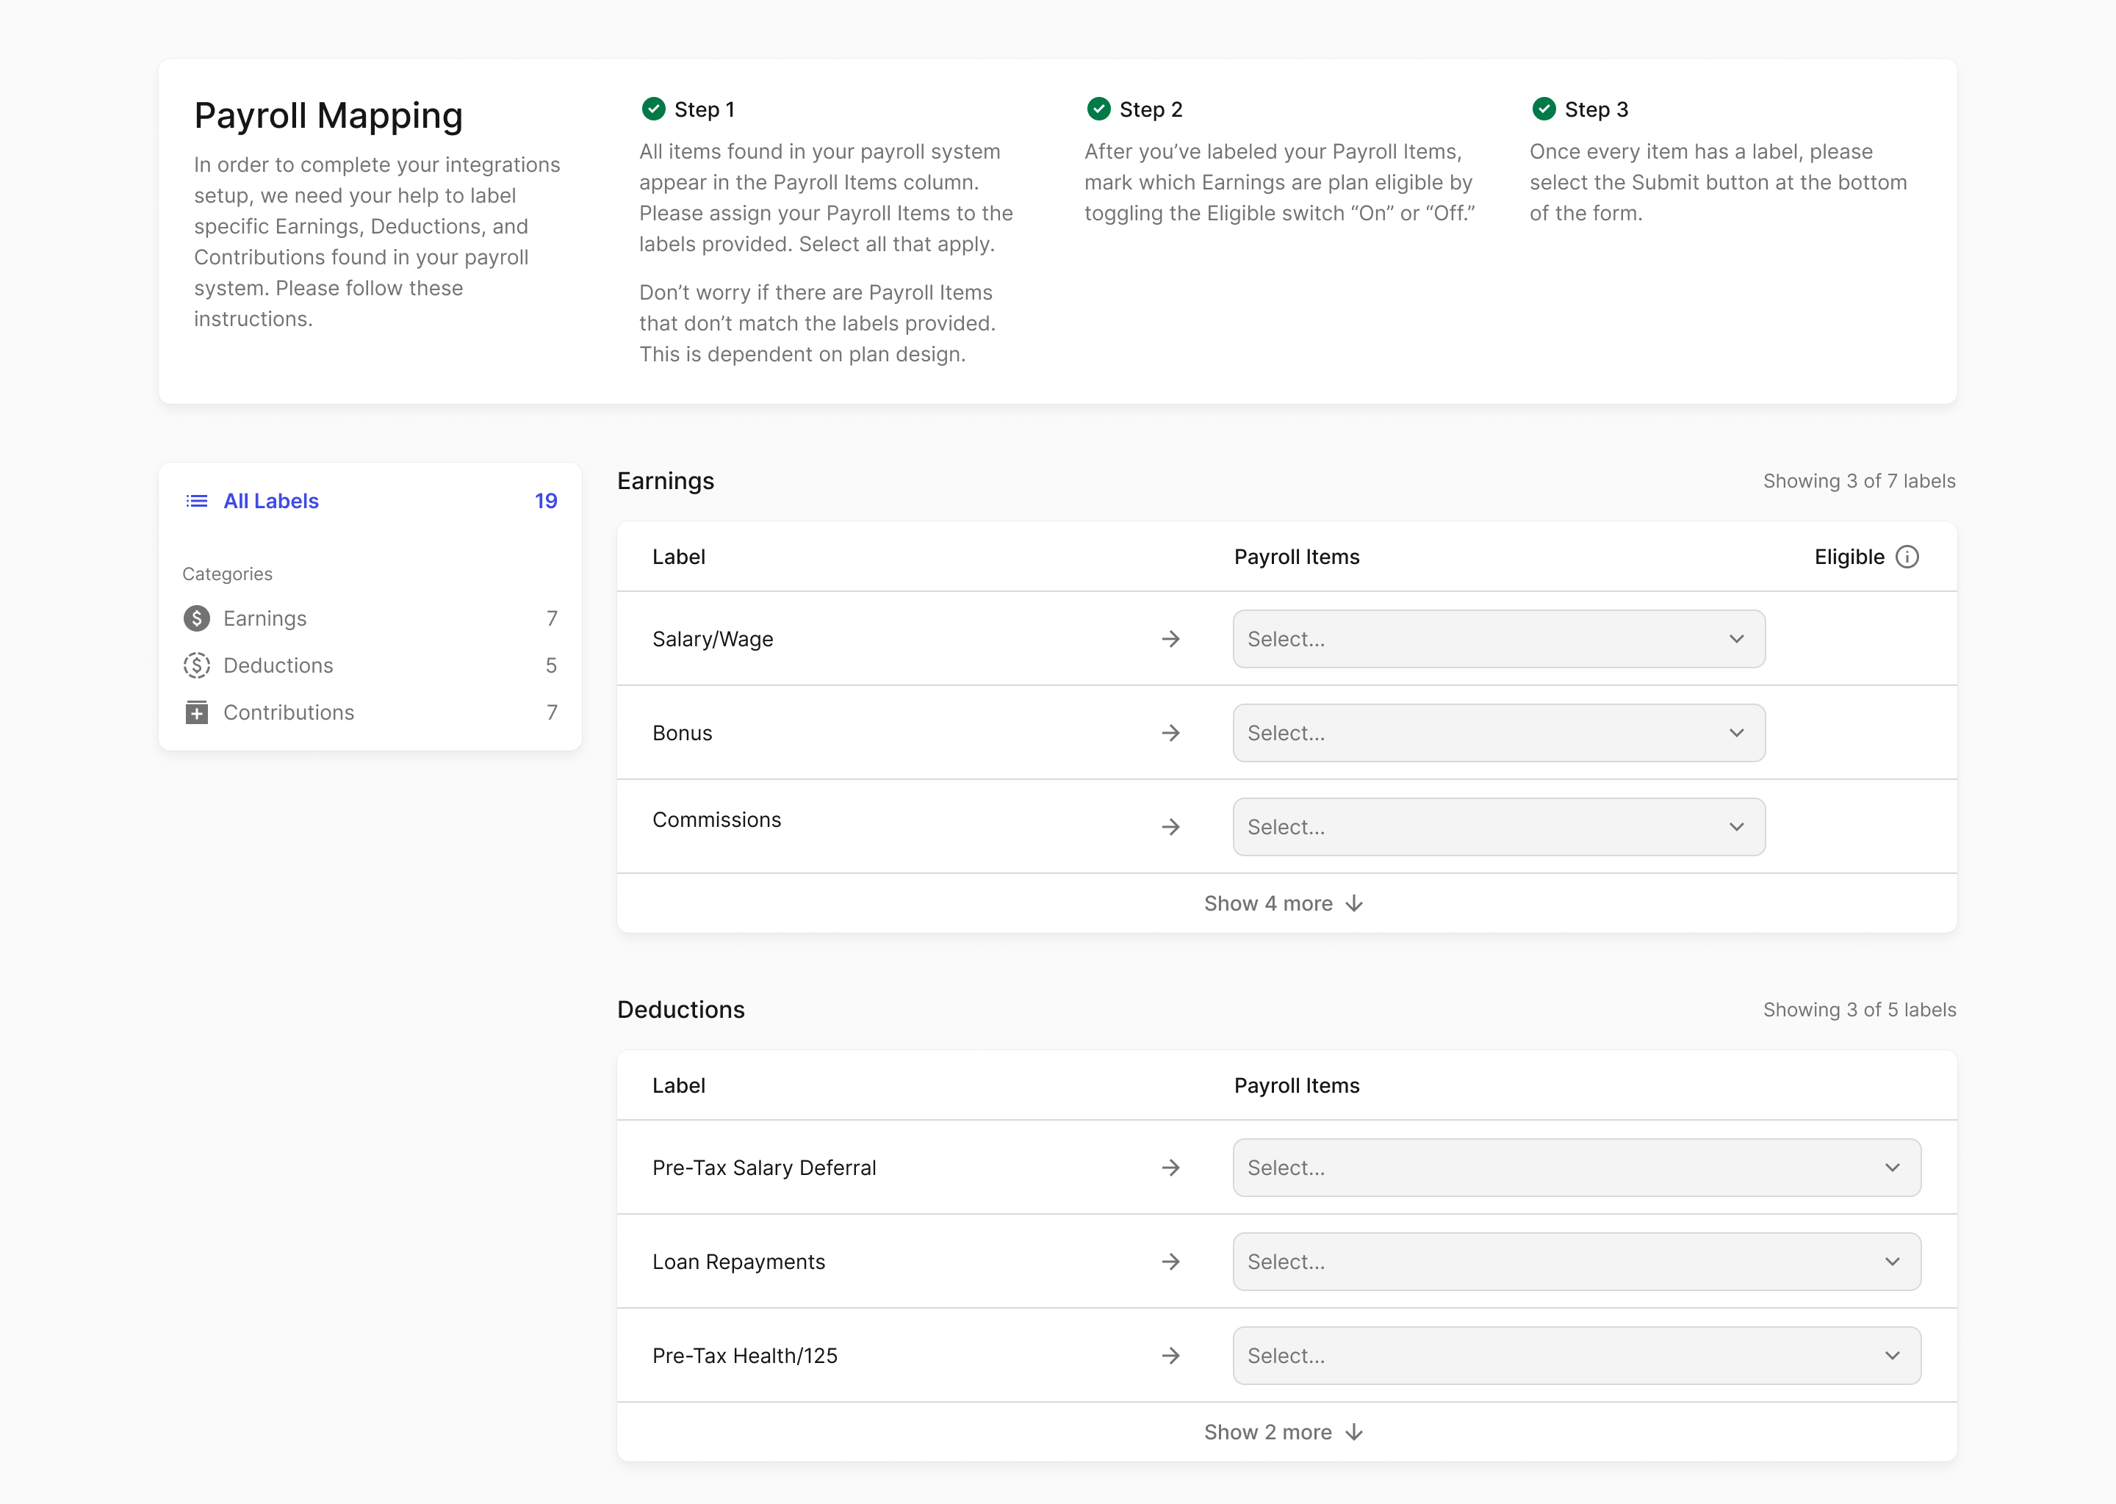Click the down arrow beside Show 2 more

[1355, 1433]
